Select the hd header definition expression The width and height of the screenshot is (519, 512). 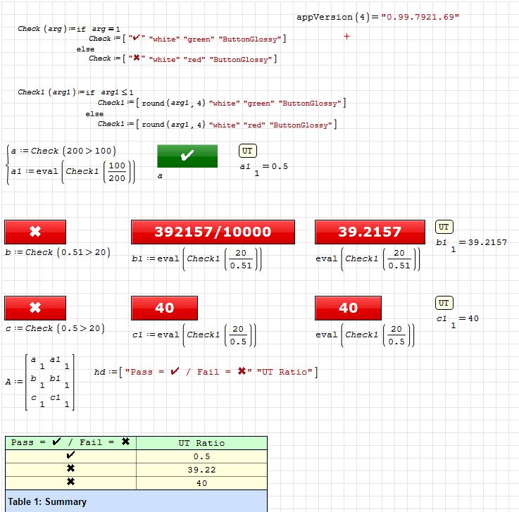(x=206, y=372)
